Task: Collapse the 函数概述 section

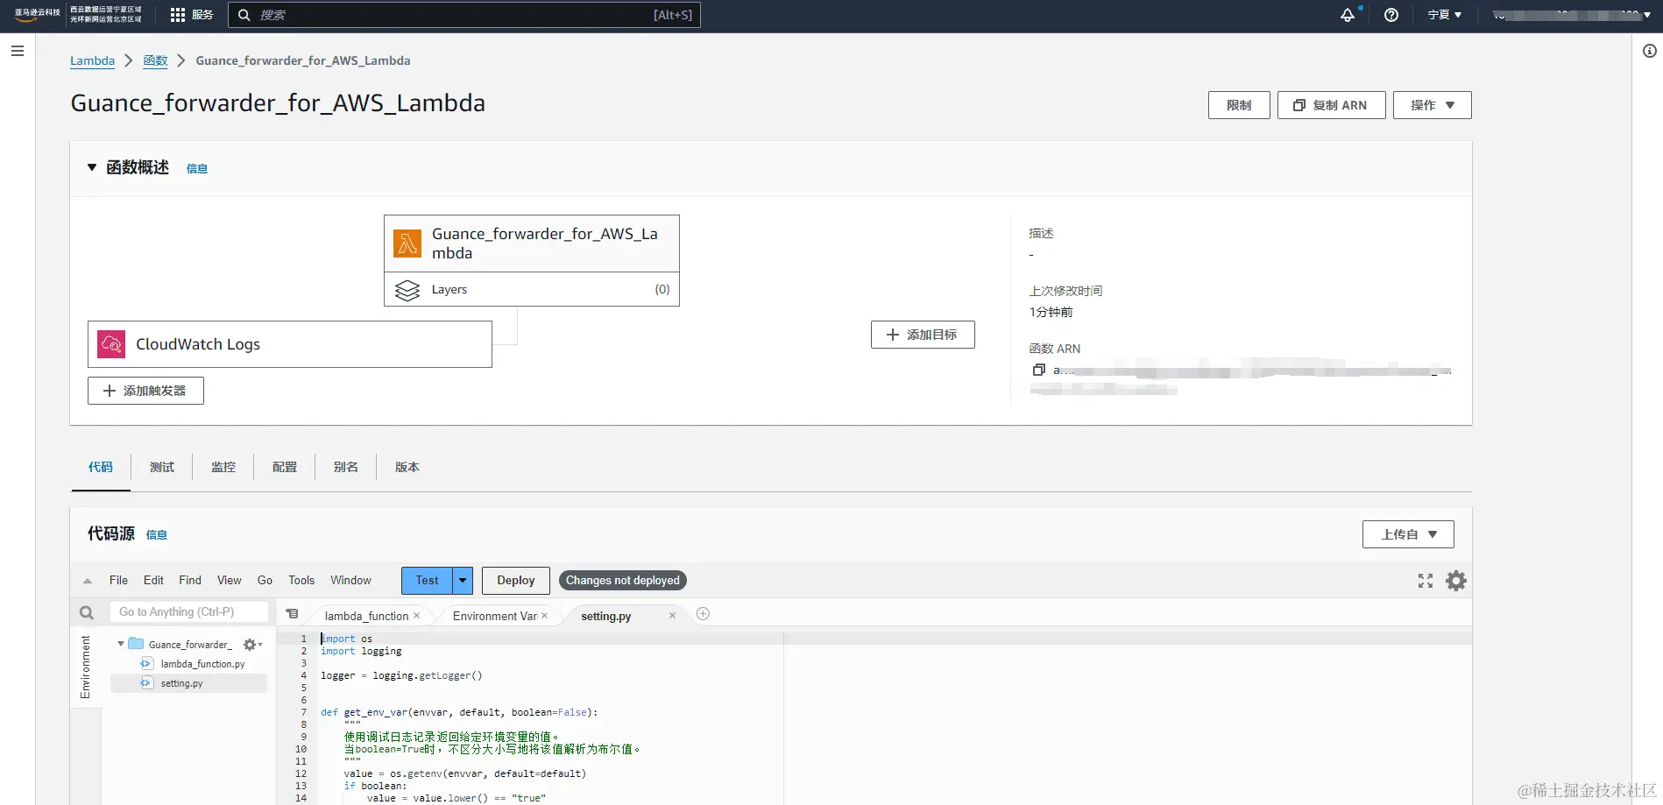Action: coord(92,167)
